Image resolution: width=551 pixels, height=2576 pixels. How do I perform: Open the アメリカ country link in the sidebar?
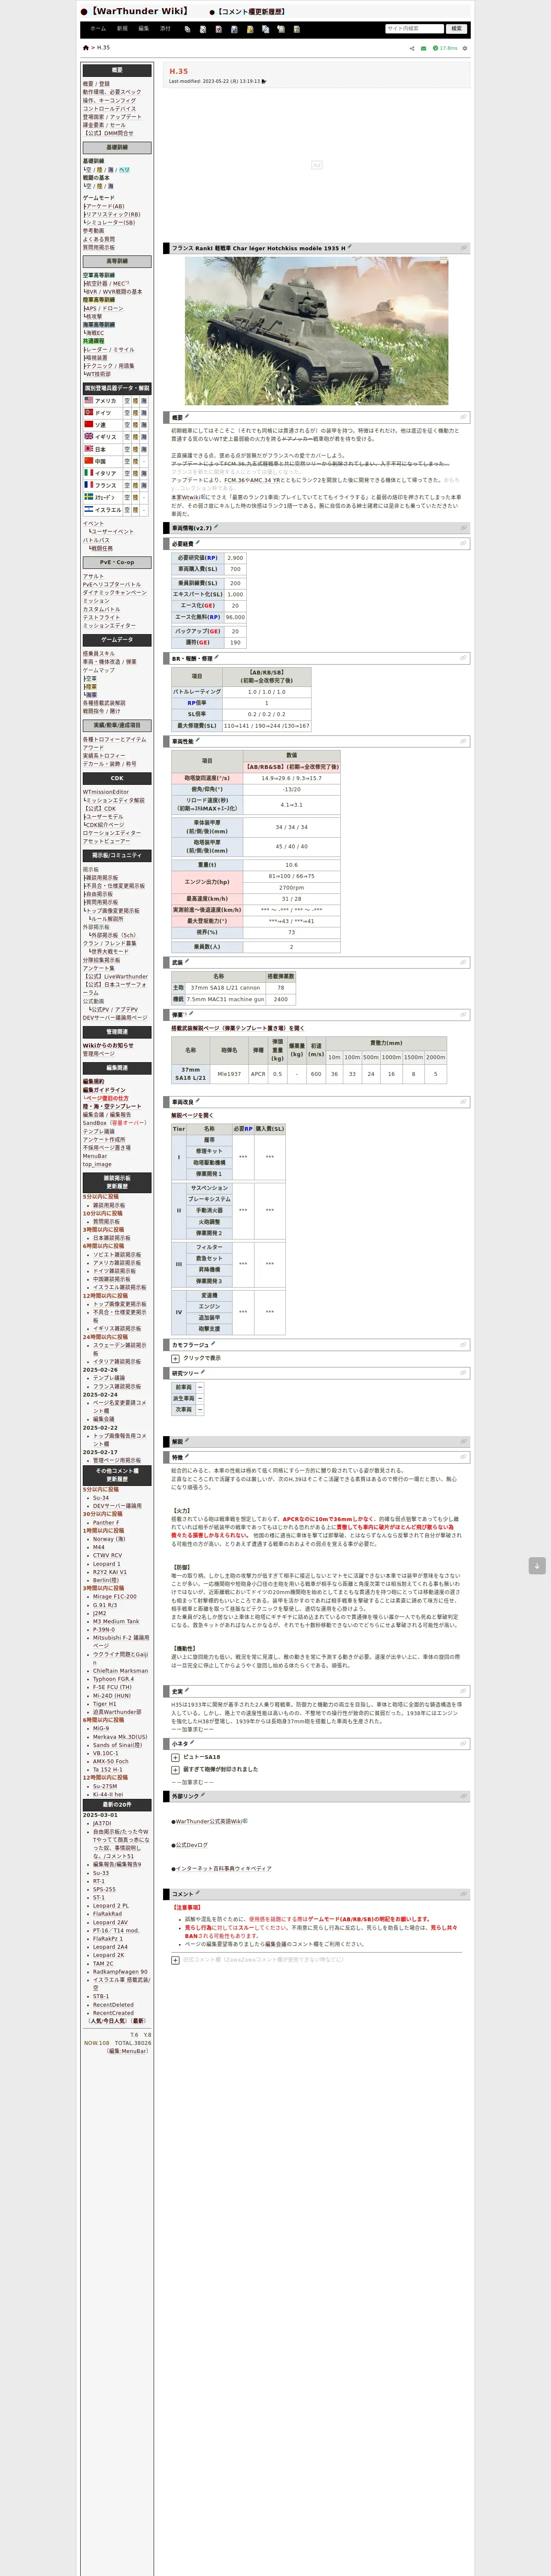[105, 400]
